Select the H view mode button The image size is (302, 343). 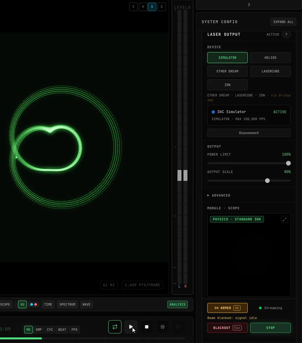(143, 7)
